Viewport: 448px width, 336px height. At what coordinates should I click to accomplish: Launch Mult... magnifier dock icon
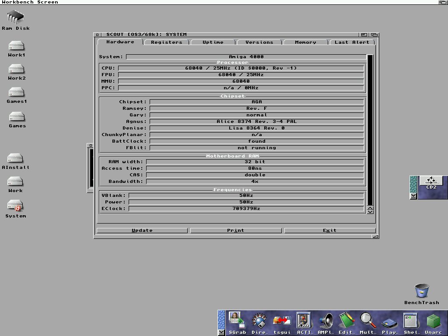pos(368,323)
